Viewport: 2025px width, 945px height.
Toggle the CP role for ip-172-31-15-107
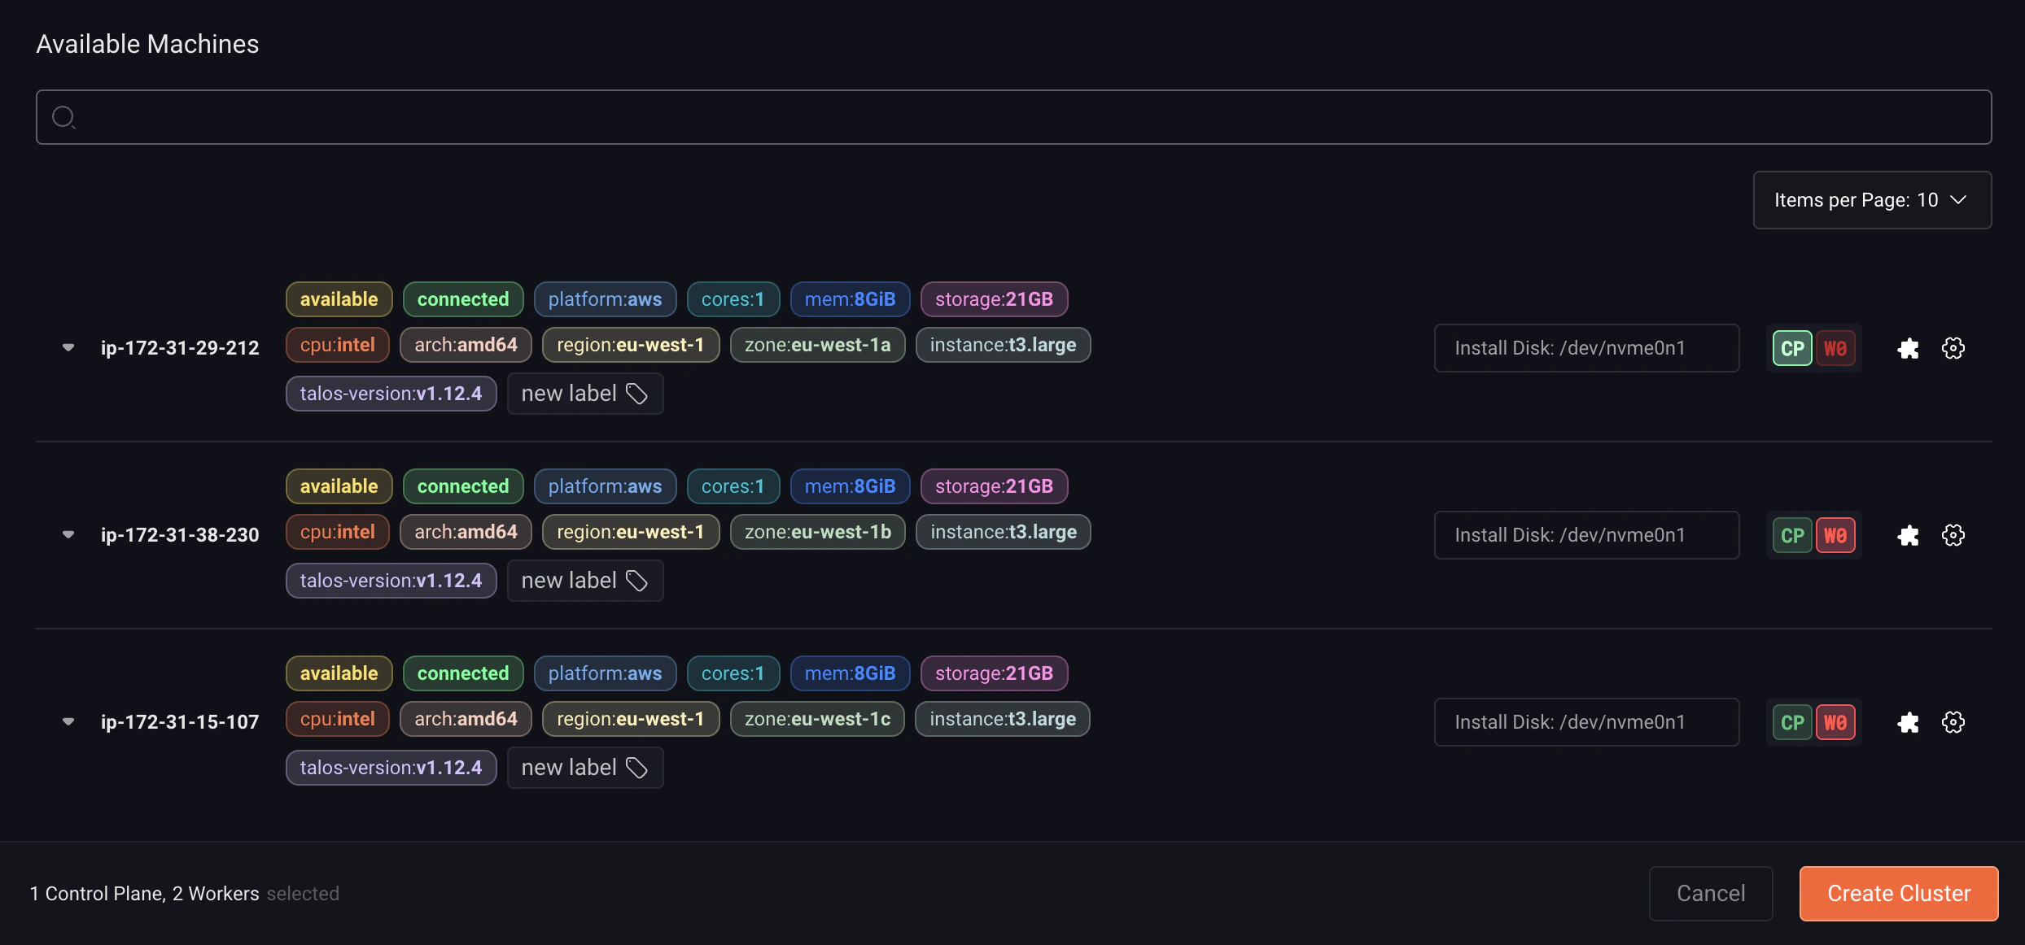[1791, 721]
